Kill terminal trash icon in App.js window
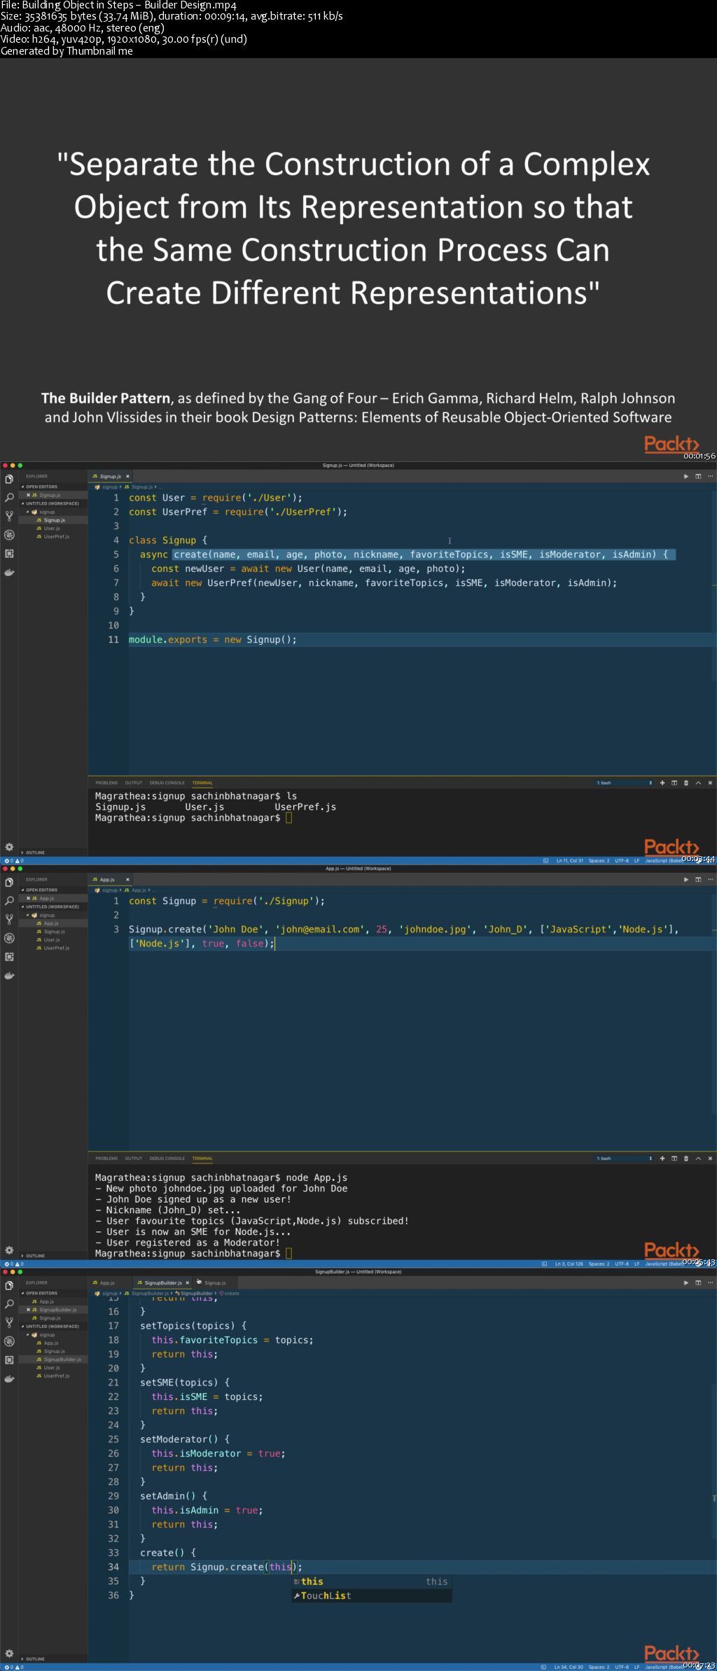 (686, 1158)
